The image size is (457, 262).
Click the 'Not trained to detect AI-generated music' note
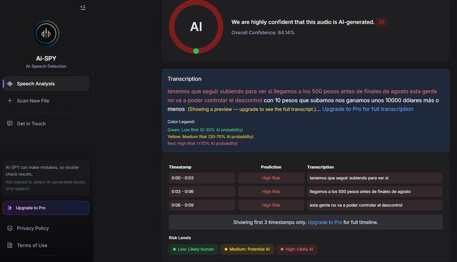click(46, 185)
